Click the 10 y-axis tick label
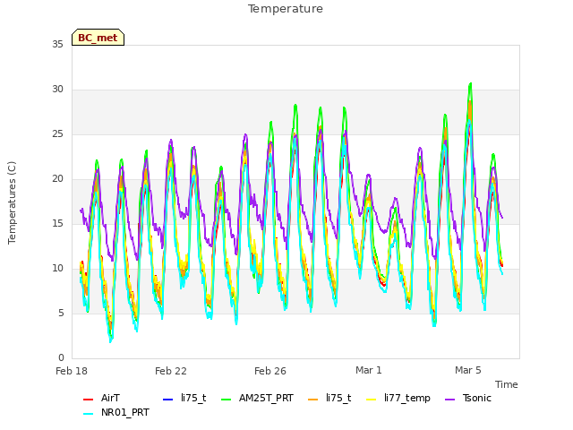The height and width of the screenshot is (430, 573). [x=57, y=269]
